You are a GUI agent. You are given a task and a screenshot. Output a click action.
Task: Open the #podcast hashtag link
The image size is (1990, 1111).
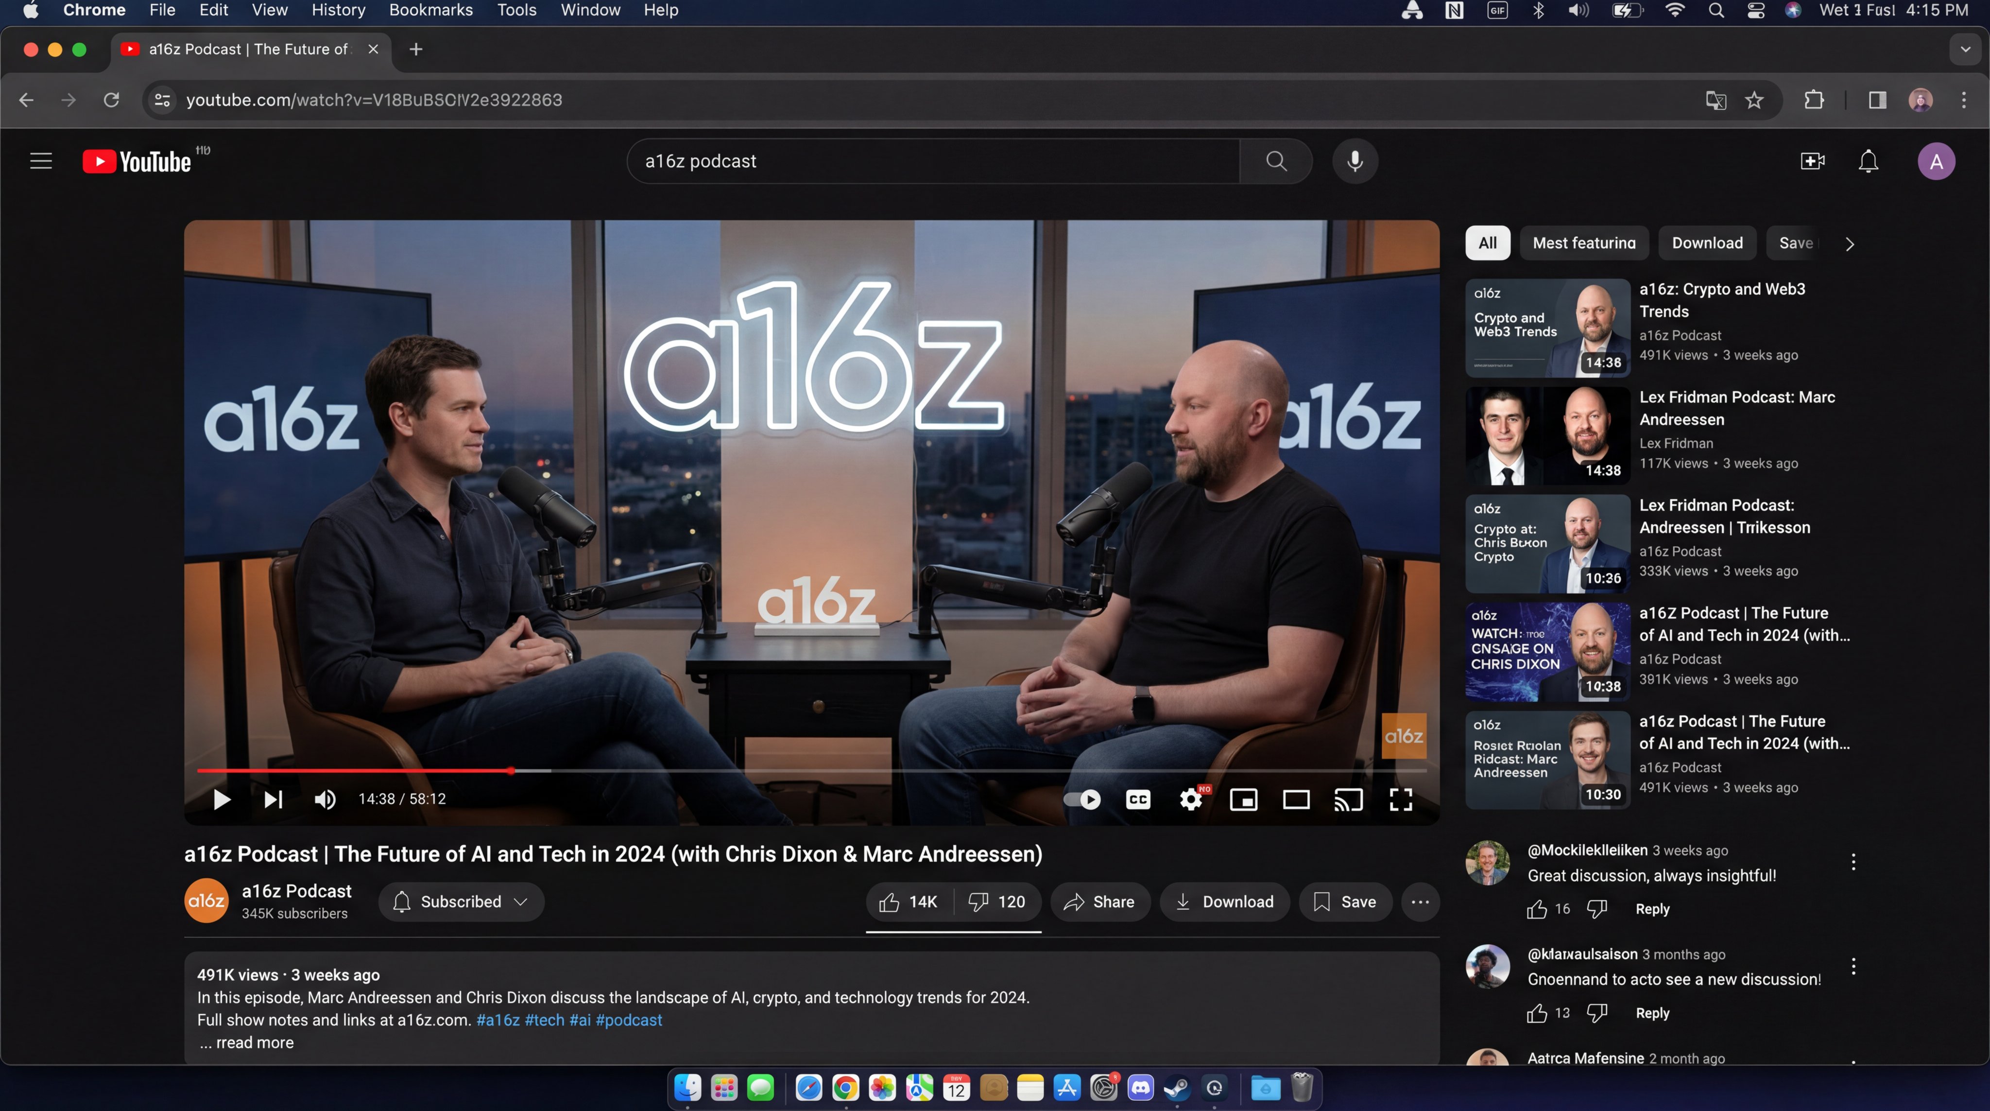pyautogui.click(x=628, y=1021)
